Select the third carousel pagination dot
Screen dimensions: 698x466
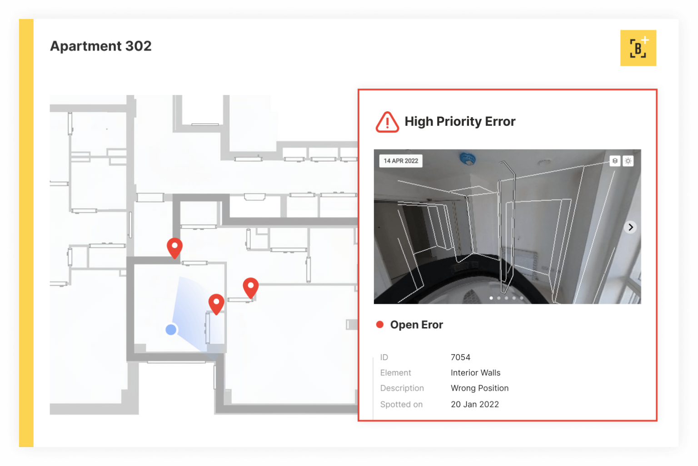pos(506,298)
